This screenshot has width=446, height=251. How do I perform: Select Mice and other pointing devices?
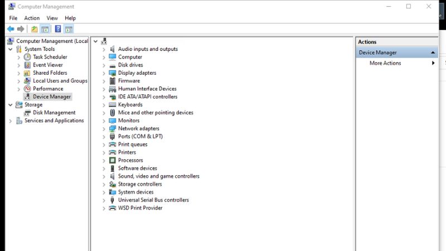click(156, 113)
